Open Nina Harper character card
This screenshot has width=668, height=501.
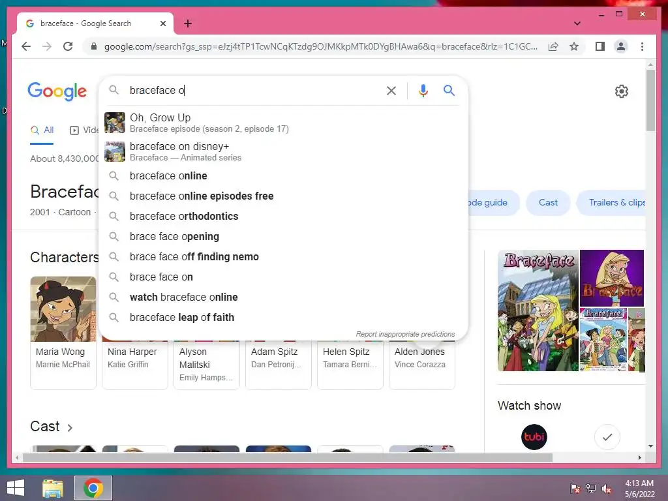point(134,365)
